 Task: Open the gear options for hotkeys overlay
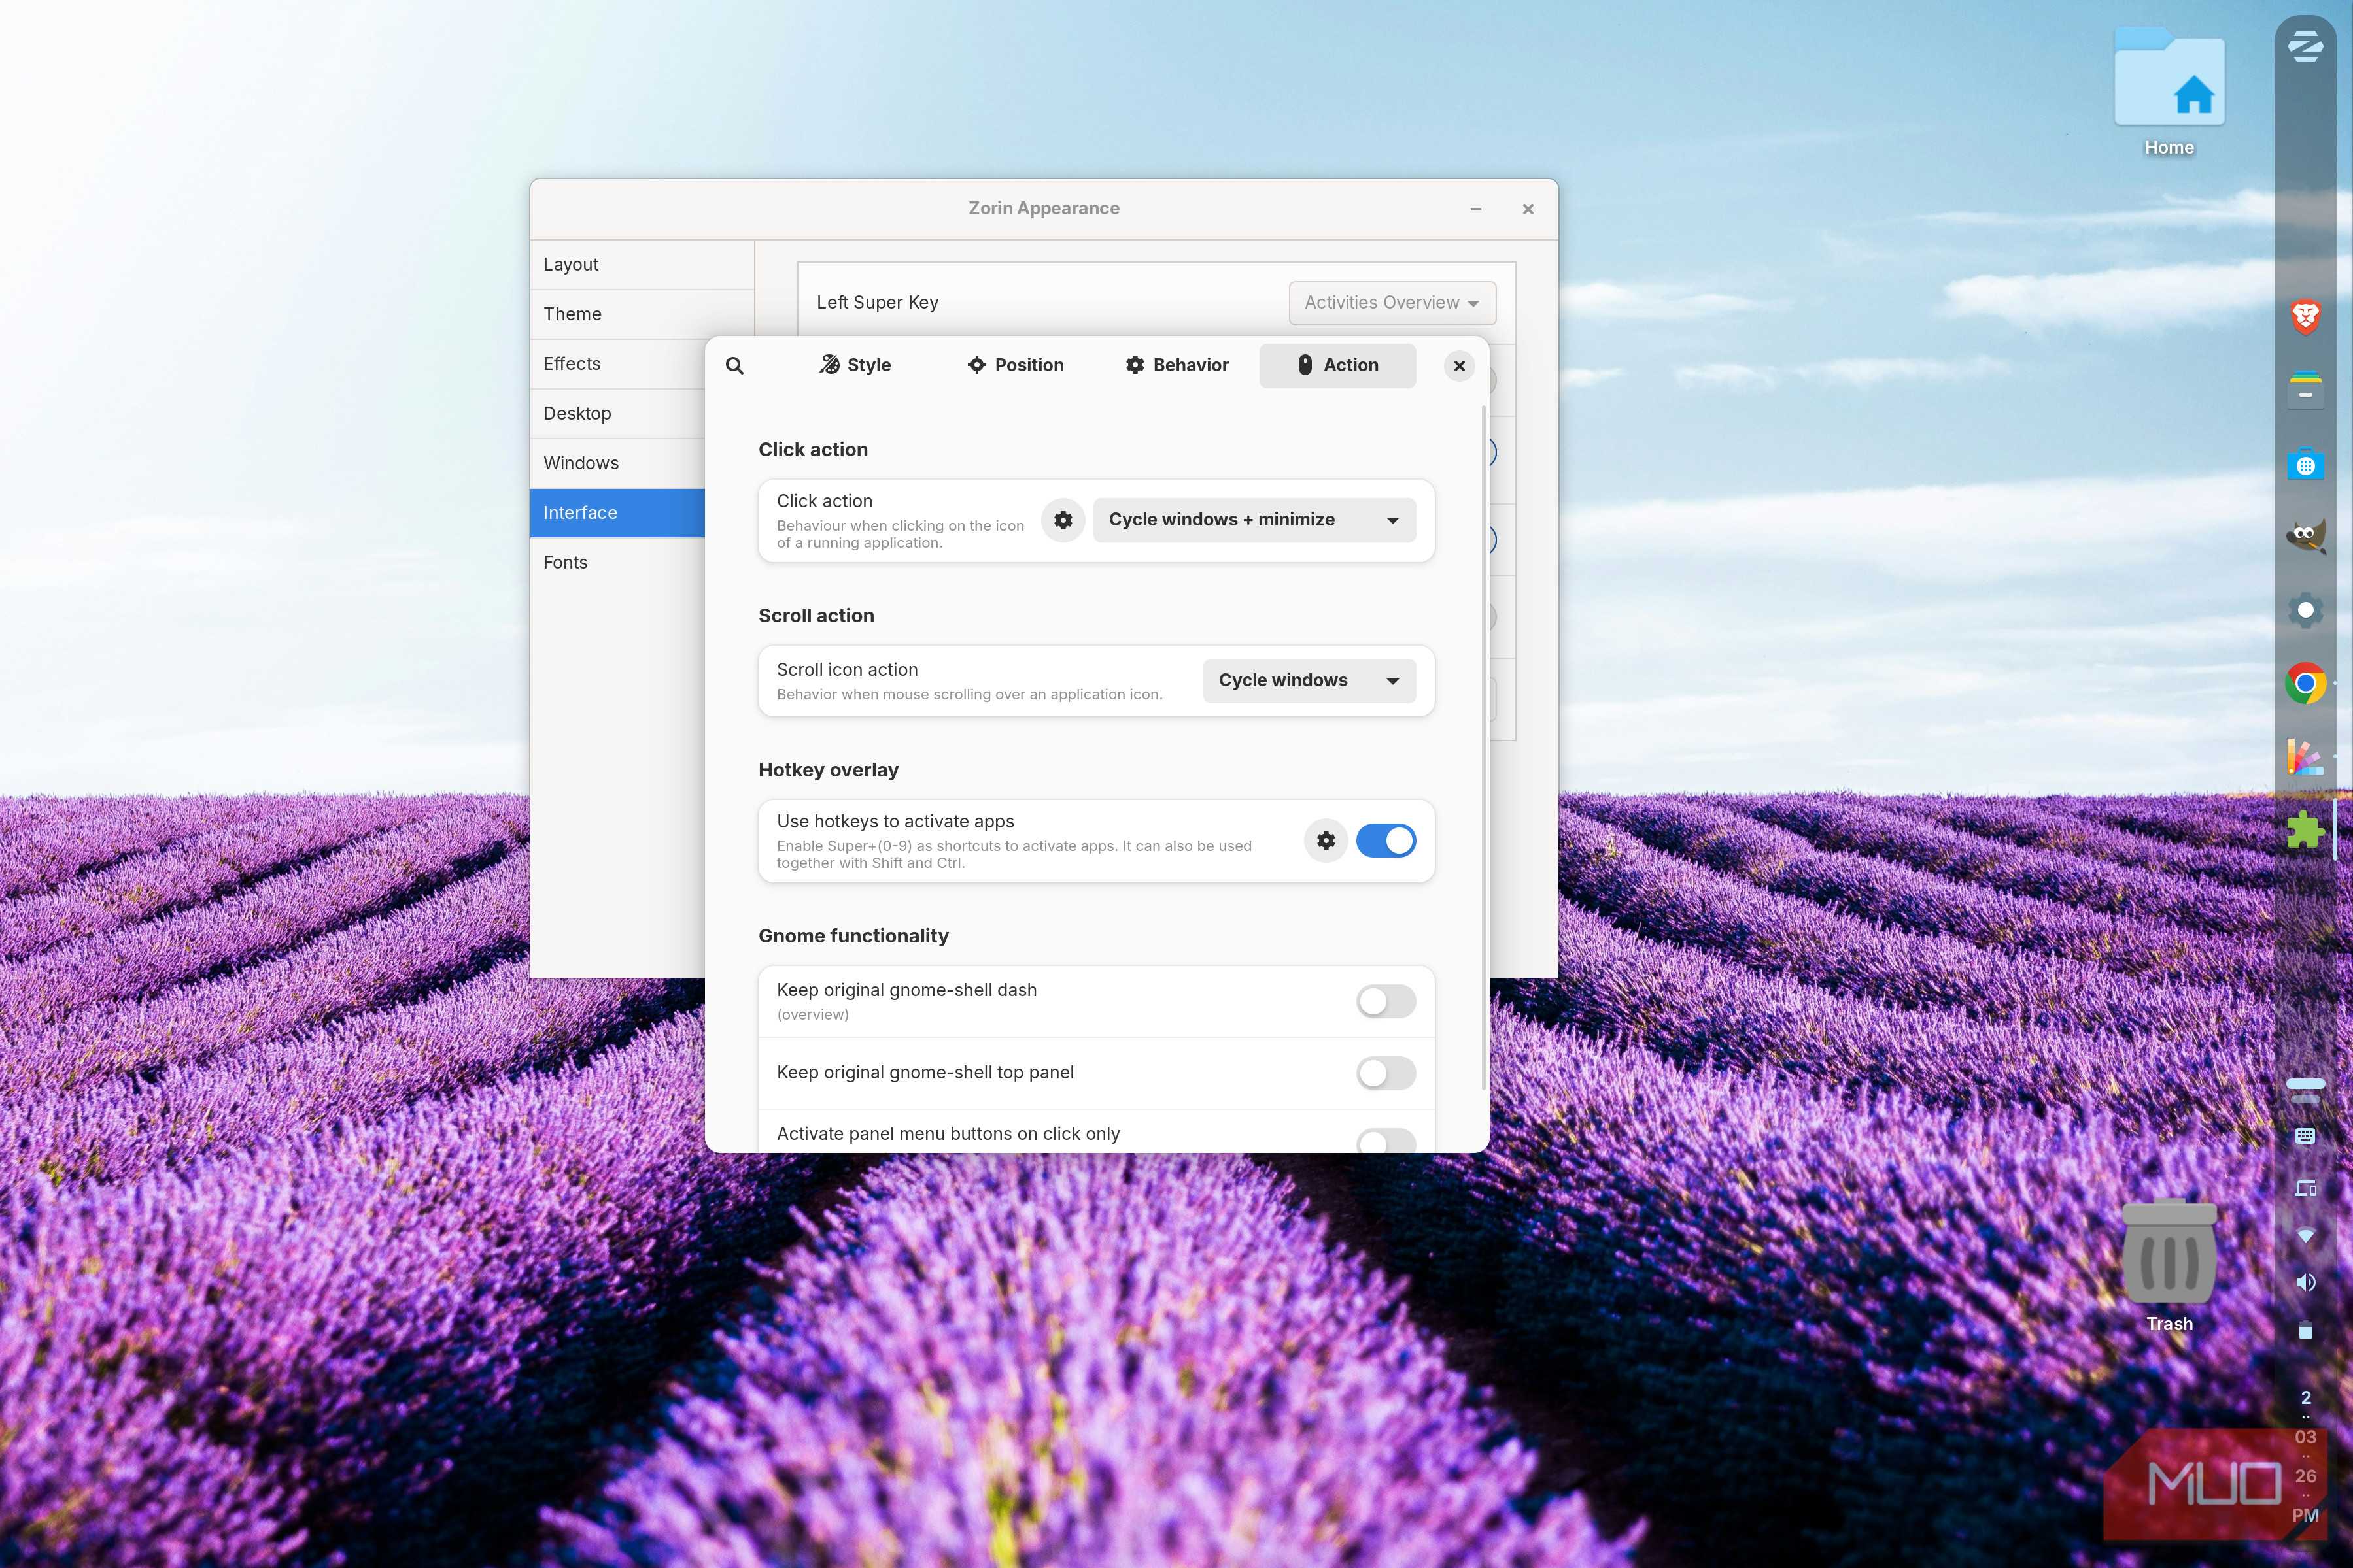click(x=1326, y=841)
